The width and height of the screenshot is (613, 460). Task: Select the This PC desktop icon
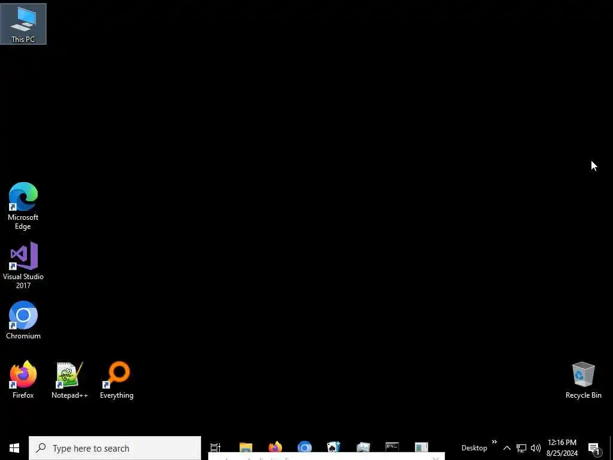[x=23, y=24]
